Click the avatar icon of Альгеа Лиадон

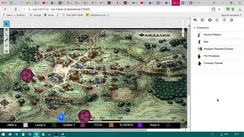[199, 35]
